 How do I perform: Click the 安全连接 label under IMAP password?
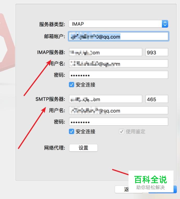[x=86, y=85]
